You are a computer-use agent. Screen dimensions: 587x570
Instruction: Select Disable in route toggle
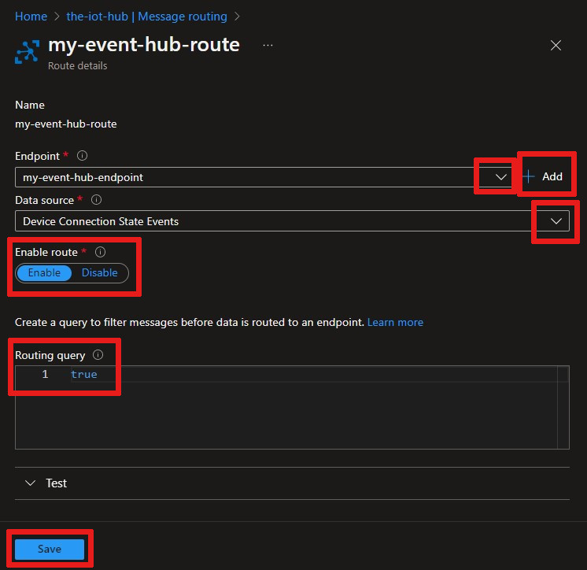100,272
